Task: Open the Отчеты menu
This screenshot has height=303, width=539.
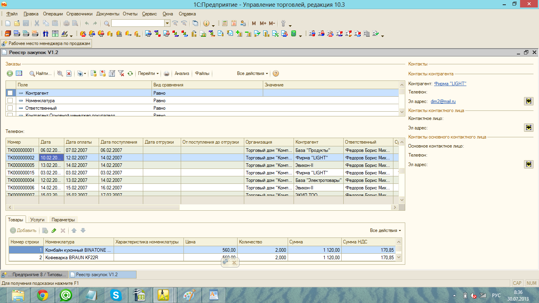Action: click(130, 14)
